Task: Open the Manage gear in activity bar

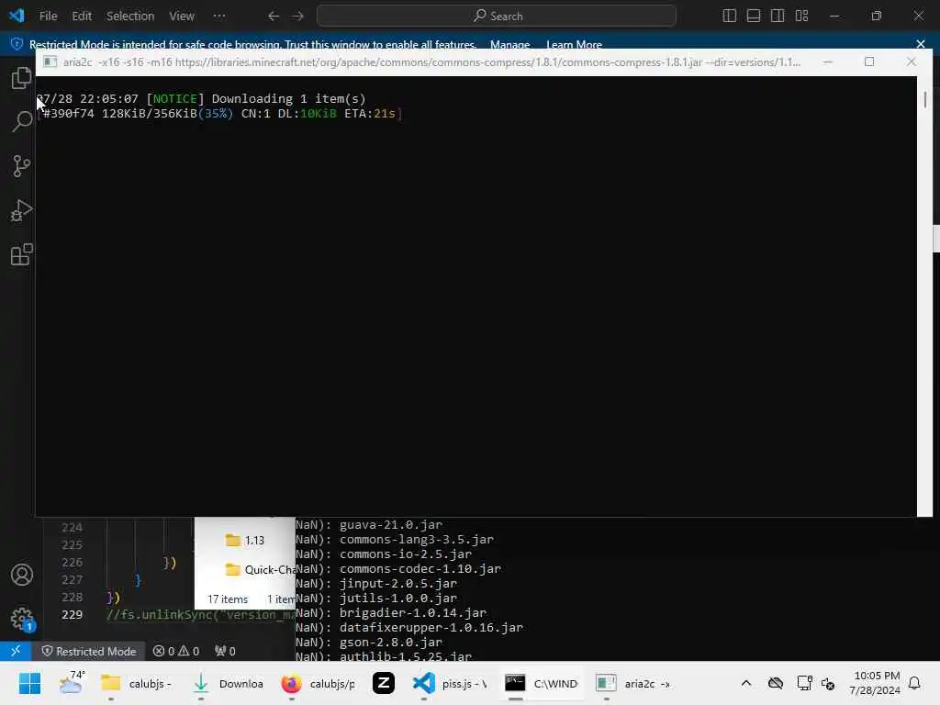Action: (22, 619)
